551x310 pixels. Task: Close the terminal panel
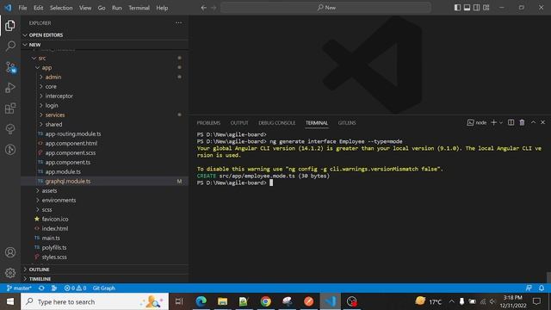[x=543, y=122]
